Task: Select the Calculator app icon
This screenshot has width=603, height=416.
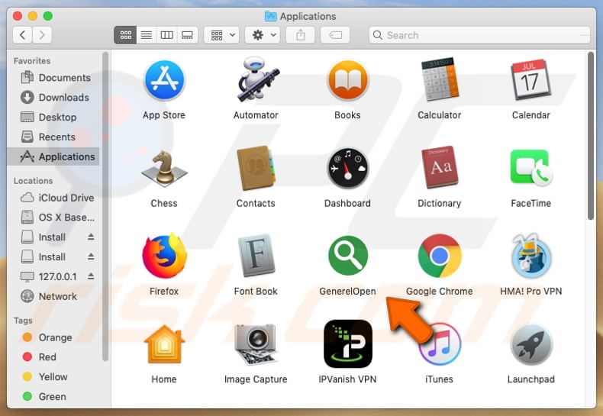Action: point(440,79)
